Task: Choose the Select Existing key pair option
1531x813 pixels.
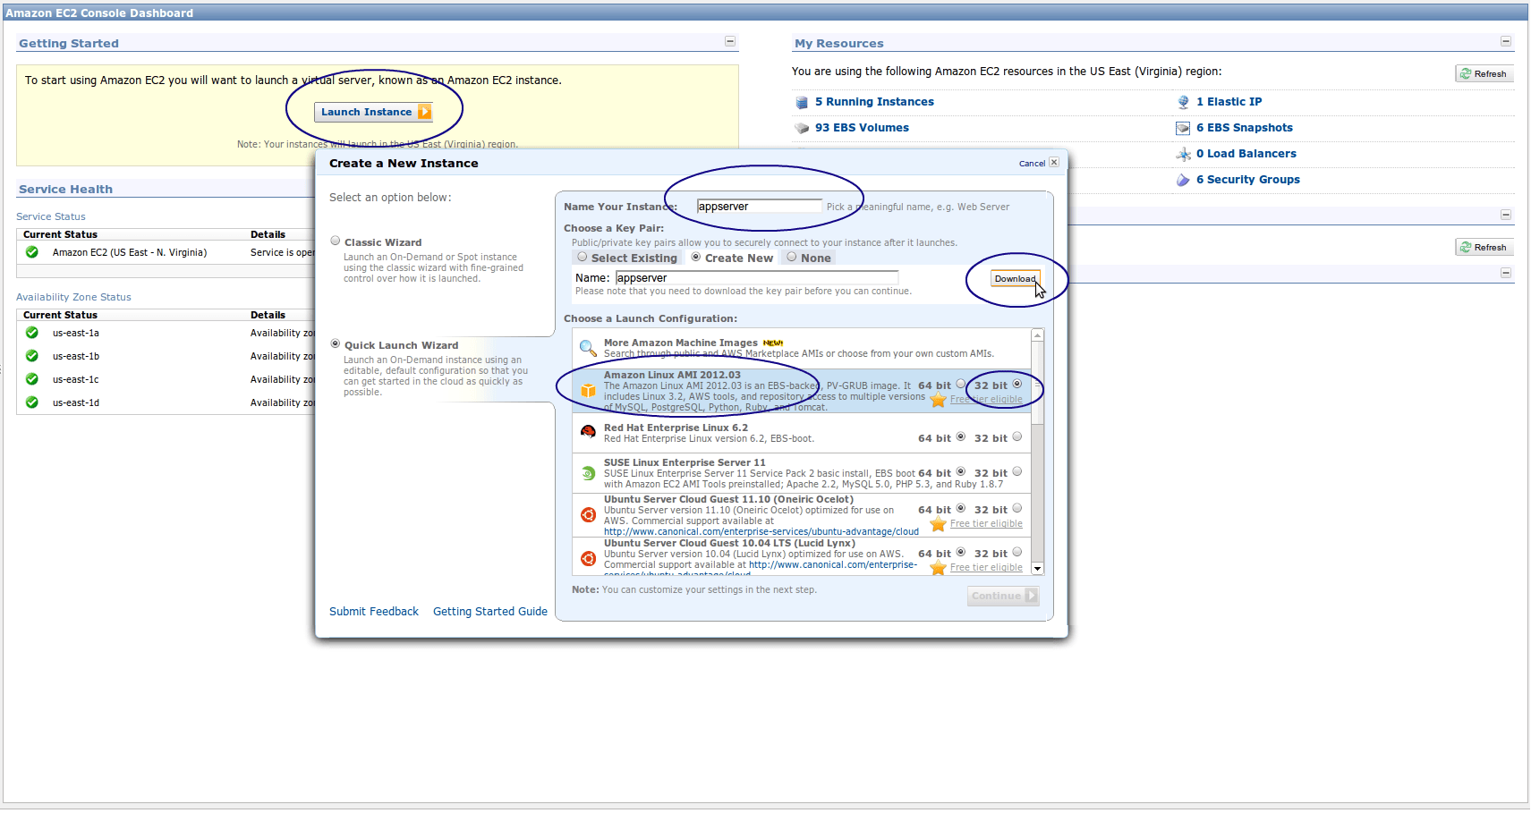Action: (x=583, y=257)
